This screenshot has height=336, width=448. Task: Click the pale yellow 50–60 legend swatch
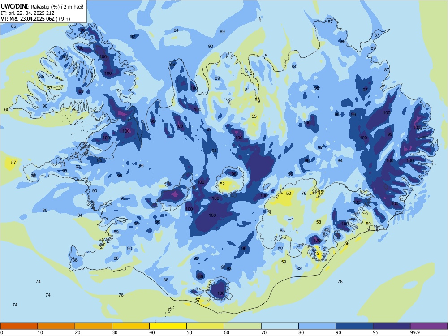click(206, 326)
